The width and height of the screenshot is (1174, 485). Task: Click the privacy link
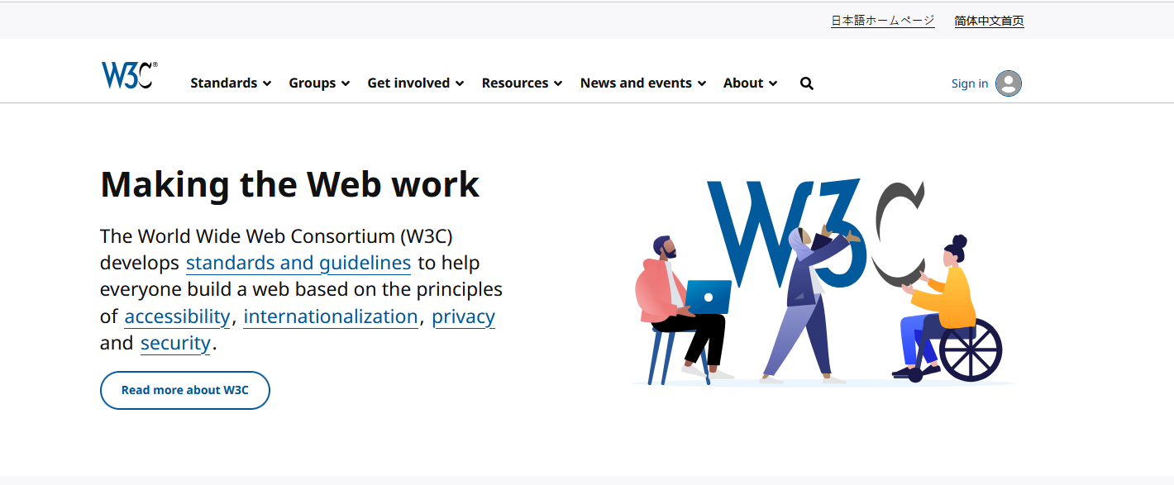pyautogui.click(x=463, y=316)
